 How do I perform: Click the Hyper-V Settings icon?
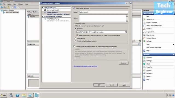[144, 23]
